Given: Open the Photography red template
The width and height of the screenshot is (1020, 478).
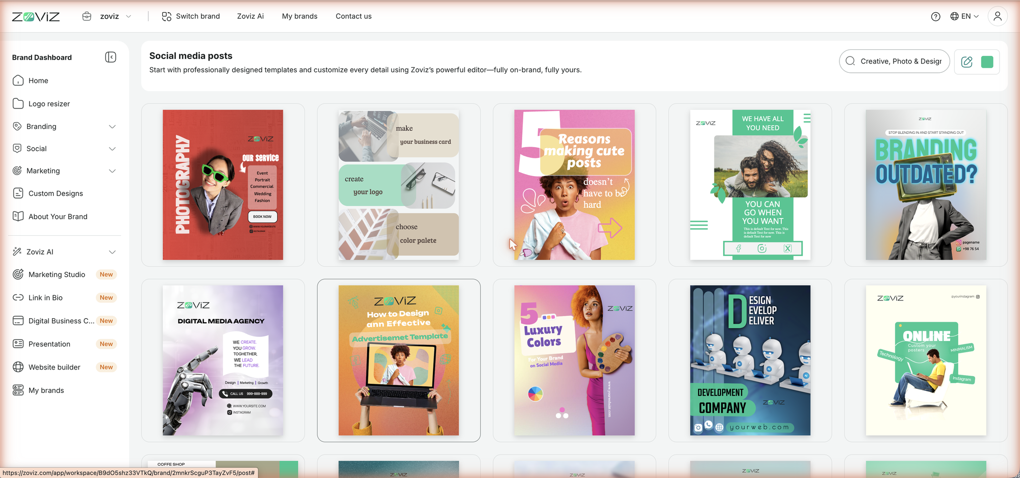Looking at the screenshot, I should [223, 185].
